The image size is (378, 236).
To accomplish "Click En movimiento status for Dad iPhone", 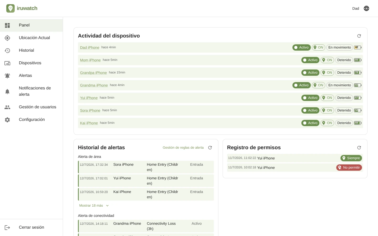I will tap(340, 47).
